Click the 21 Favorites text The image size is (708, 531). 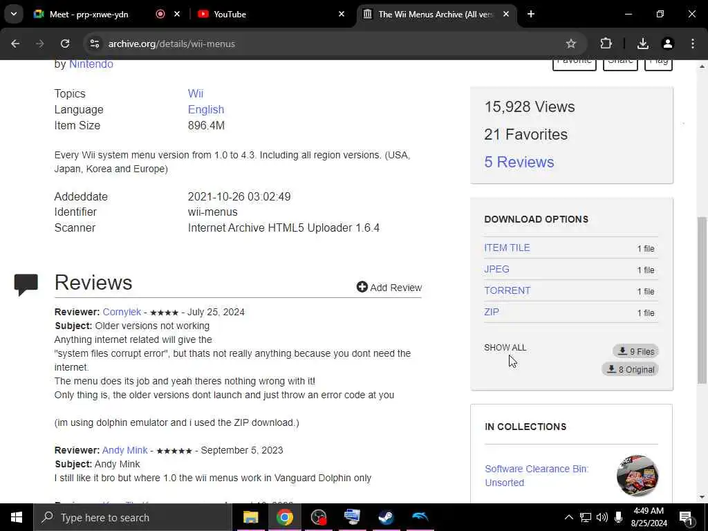point(526,135)
